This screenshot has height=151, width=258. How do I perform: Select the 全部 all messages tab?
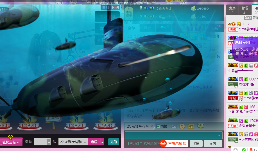click(132, 28)
